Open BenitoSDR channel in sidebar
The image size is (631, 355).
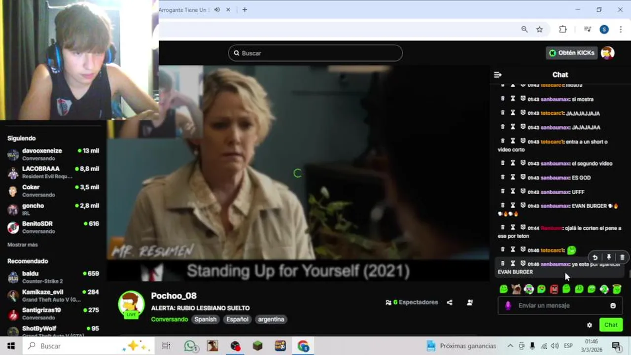[53, 227]
